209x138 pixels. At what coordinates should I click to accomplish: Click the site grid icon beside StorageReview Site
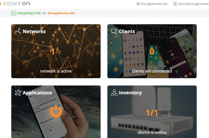click(138, 4)
